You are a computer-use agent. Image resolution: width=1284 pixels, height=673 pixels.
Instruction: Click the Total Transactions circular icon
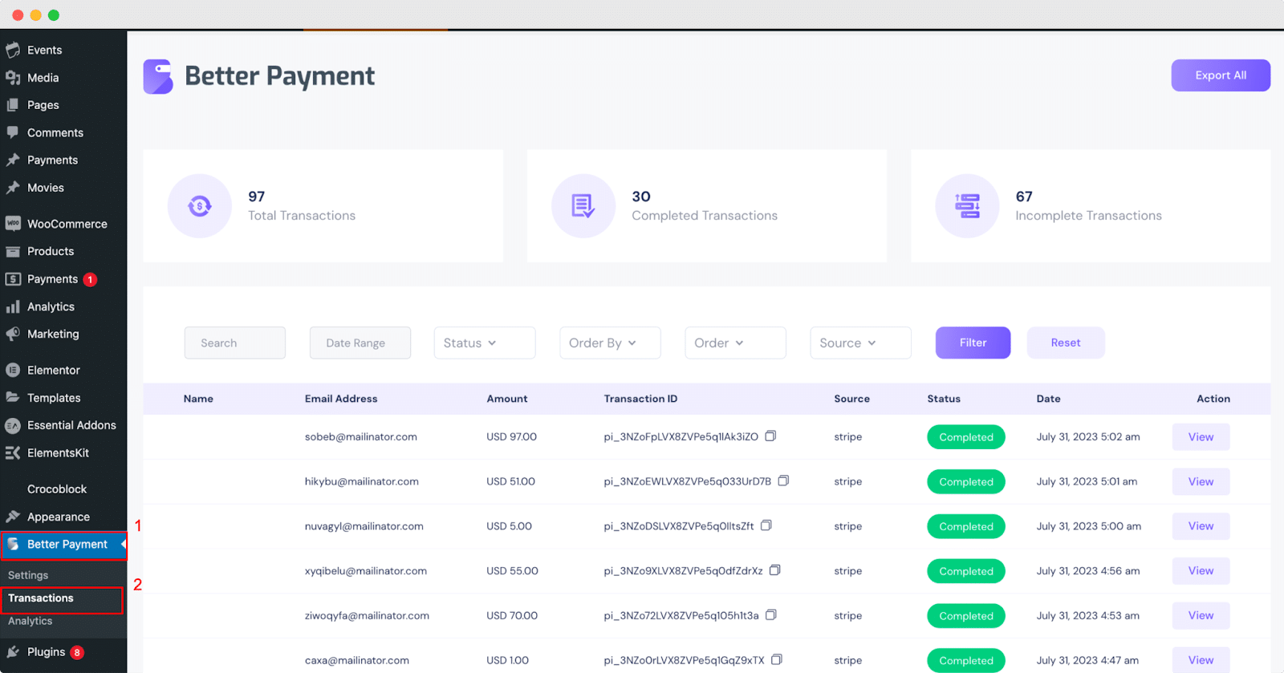point(200,206)
